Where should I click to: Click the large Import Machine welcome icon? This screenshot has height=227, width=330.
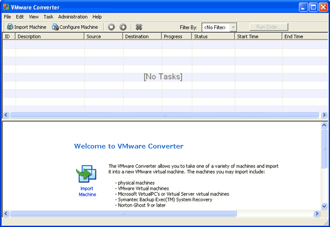pyautogui.click(x=86, y=174)
